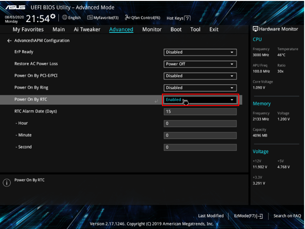The height and width of the screenshot is (229, 305).
Task: Open Qfan Control(F6)
Action: pyautogui.click(x=143, y=17)
